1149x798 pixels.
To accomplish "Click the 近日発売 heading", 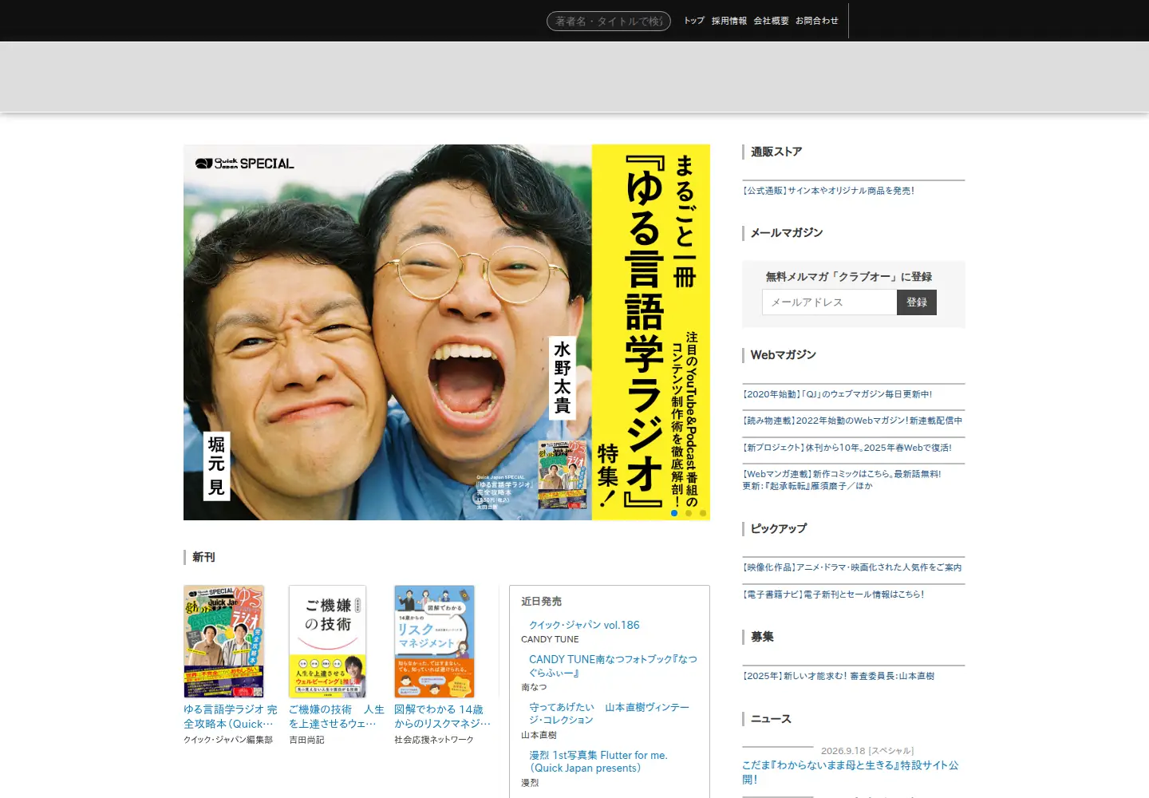I will coord(541,602).
